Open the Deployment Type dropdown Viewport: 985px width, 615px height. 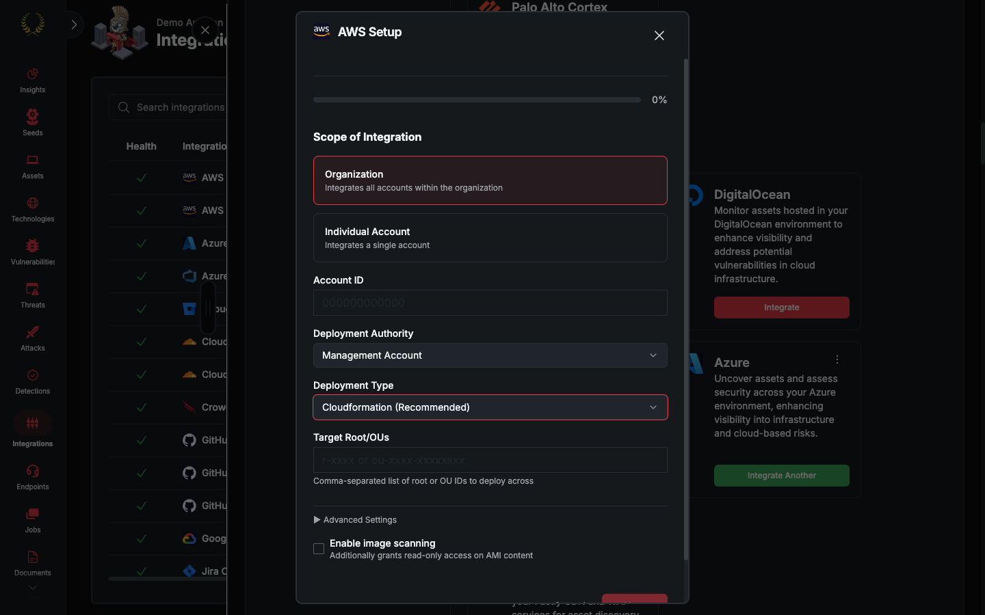click(490, 407)
